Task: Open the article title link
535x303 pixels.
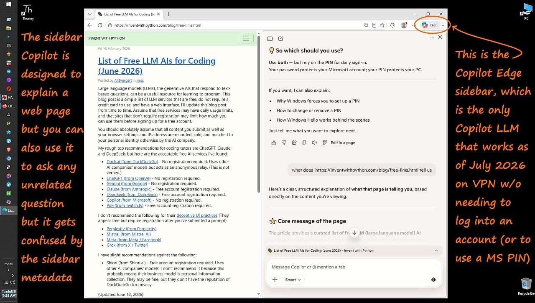Action: point(157,65)
